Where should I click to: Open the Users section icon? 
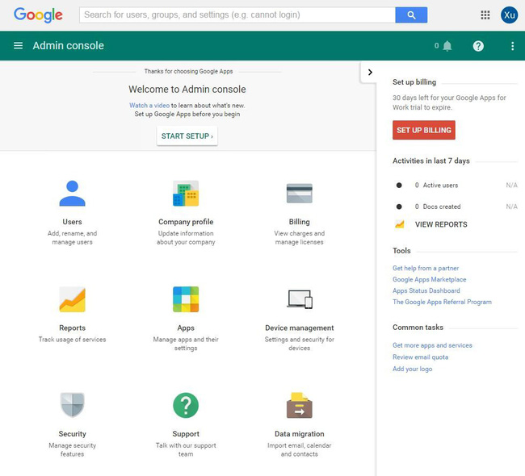click(72, 194)
